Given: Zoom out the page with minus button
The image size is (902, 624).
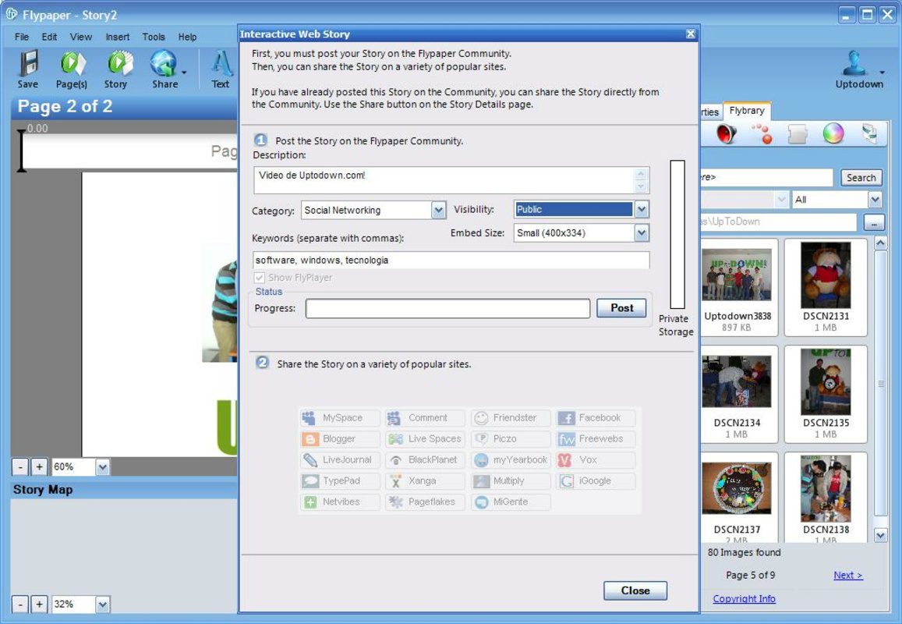Looking at the screenshot, I should 20,467.
